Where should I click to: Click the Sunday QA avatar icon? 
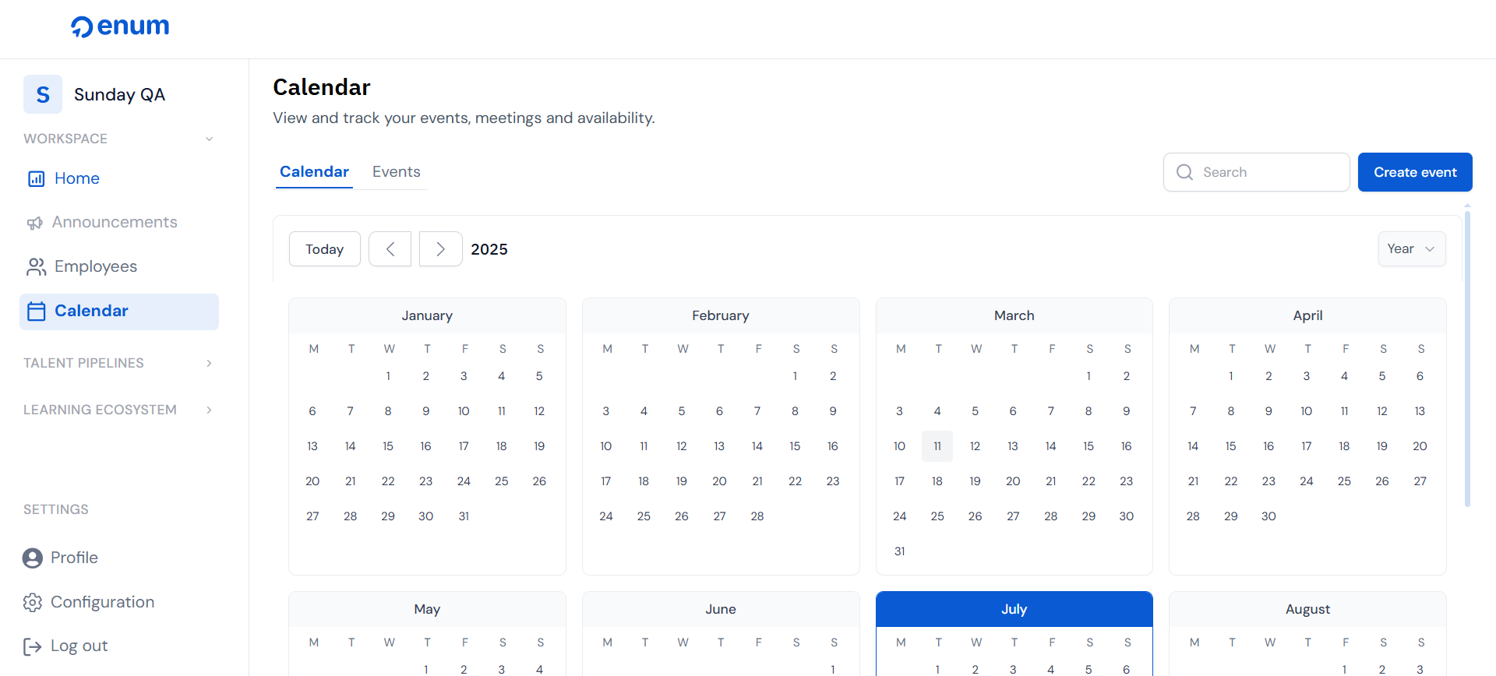tap(43, 94)
